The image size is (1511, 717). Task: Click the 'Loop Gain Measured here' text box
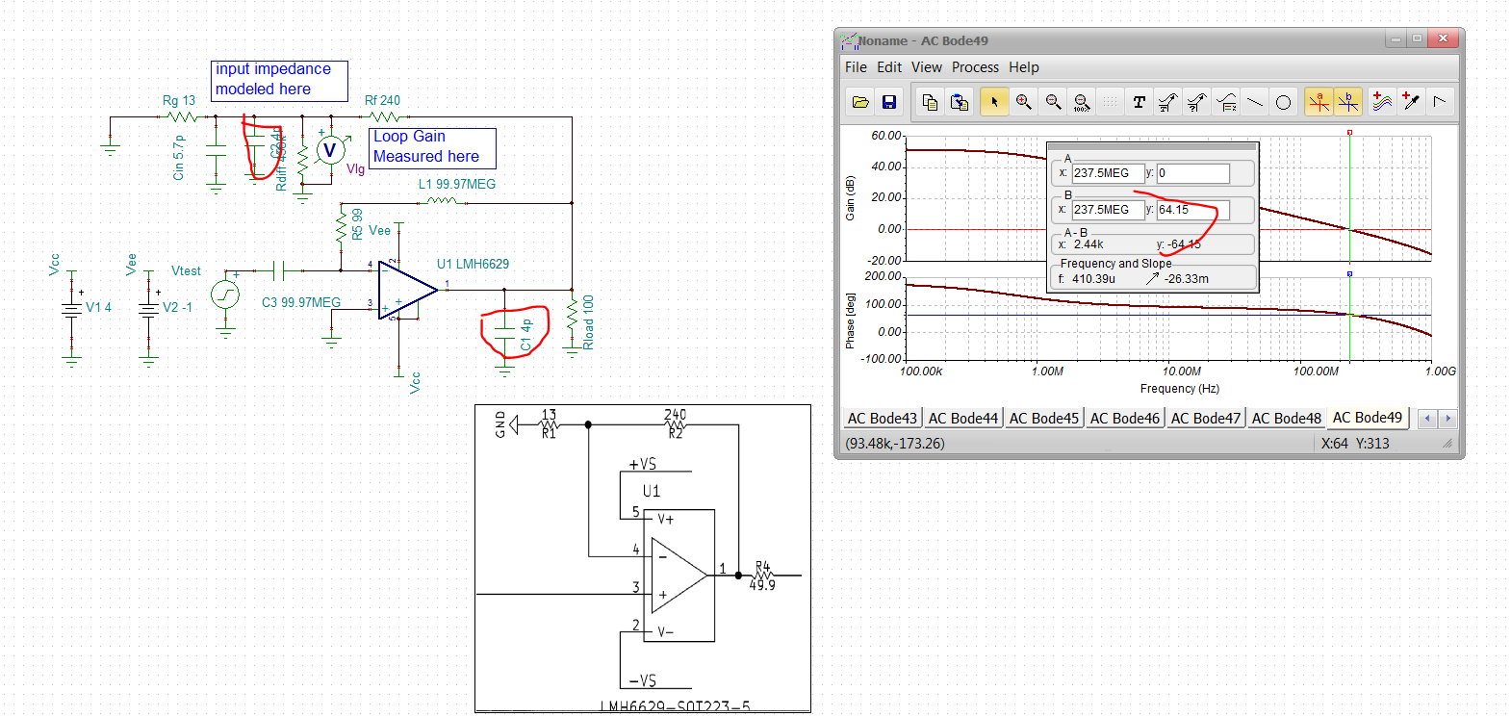432,147
